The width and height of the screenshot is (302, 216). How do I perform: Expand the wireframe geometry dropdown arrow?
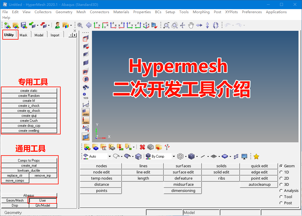click(122, 157)
